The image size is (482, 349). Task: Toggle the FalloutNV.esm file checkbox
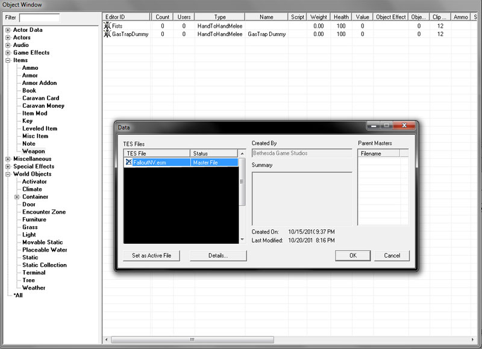click(x=128, y=162)
